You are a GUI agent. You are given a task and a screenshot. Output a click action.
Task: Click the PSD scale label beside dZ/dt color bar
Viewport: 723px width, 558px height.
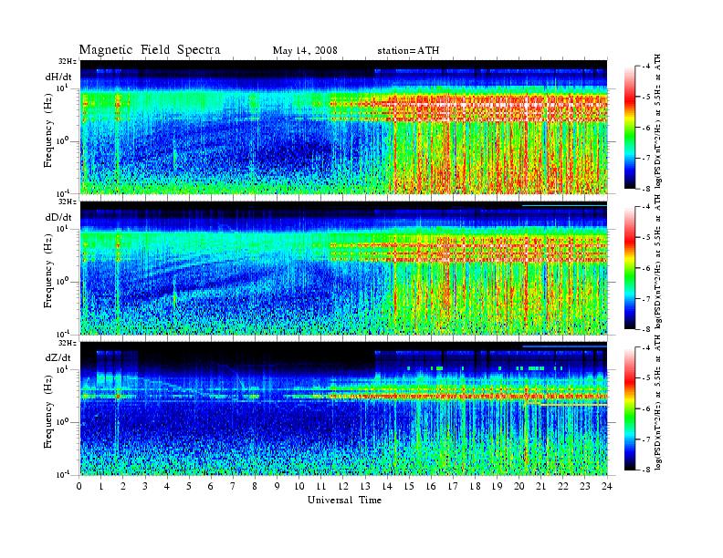click(658, 403)
